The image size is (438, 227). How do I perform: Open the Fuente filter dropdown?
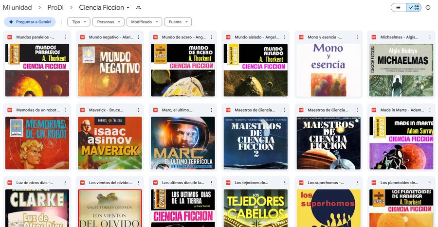click(x=178, y=22)
